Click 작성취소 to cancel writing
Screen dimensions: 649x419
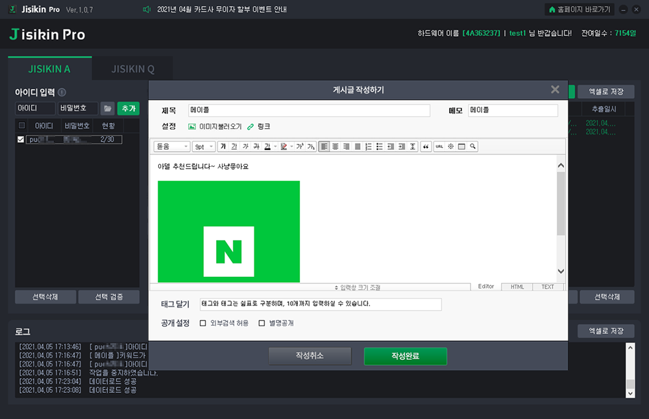point(310,355)
